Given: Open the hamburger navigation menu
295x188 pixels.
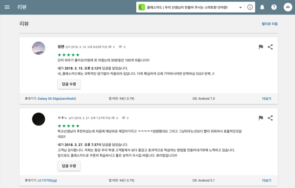Looking at the screenshot, I should click(x=7, y=7).
